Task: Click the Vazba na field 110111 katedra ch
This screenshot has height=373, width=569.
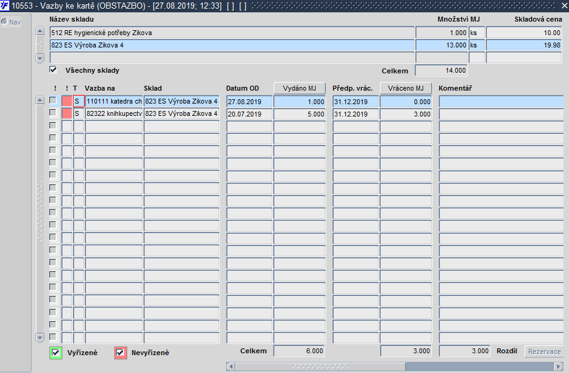Action: pyautogui.click(x=114, y=101)
